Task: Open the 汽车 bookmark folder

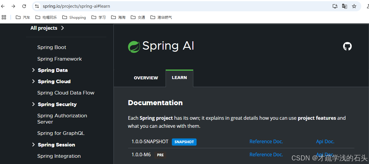Action: (x=23, y=17)
